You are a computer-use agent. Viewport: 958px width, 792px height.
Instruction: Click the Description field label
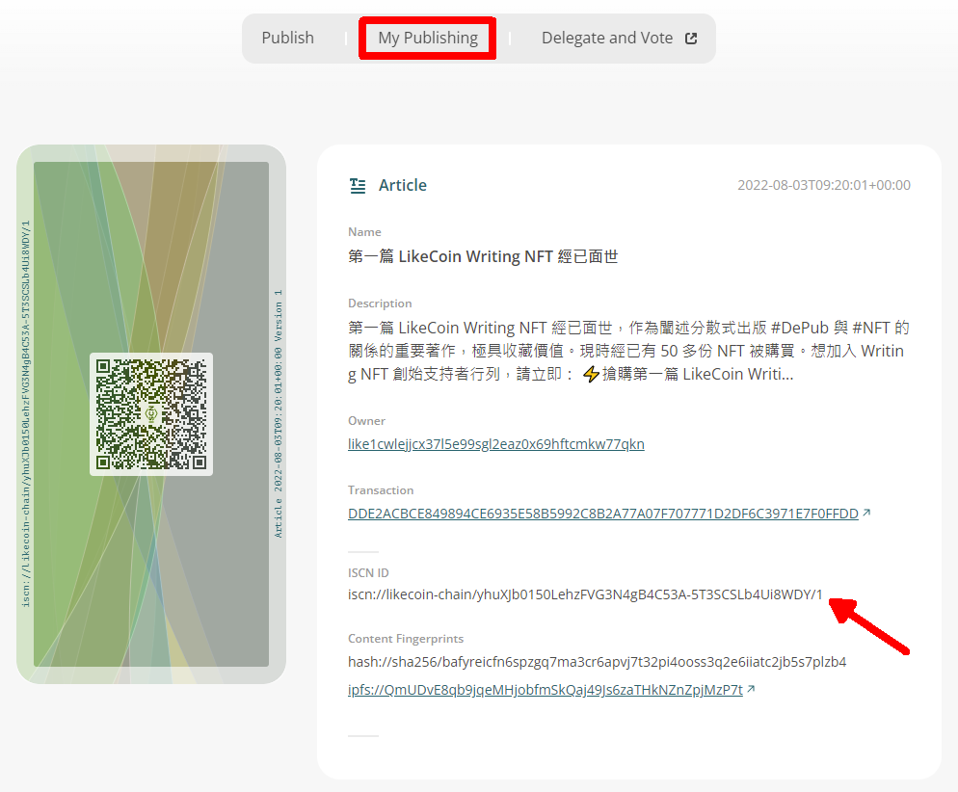tap(380, 304)
